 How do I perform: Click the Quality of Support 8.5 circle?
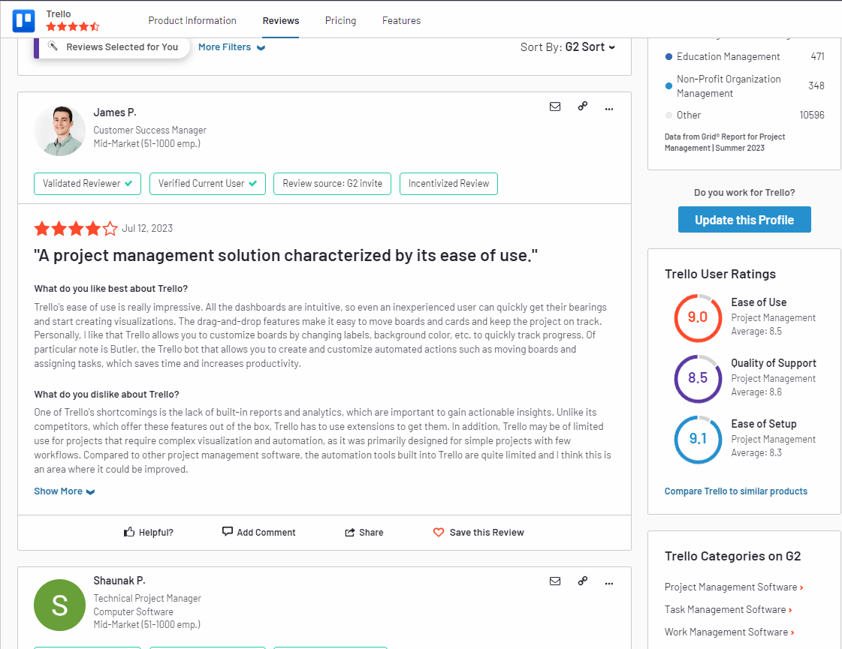(x=698, y=378)
